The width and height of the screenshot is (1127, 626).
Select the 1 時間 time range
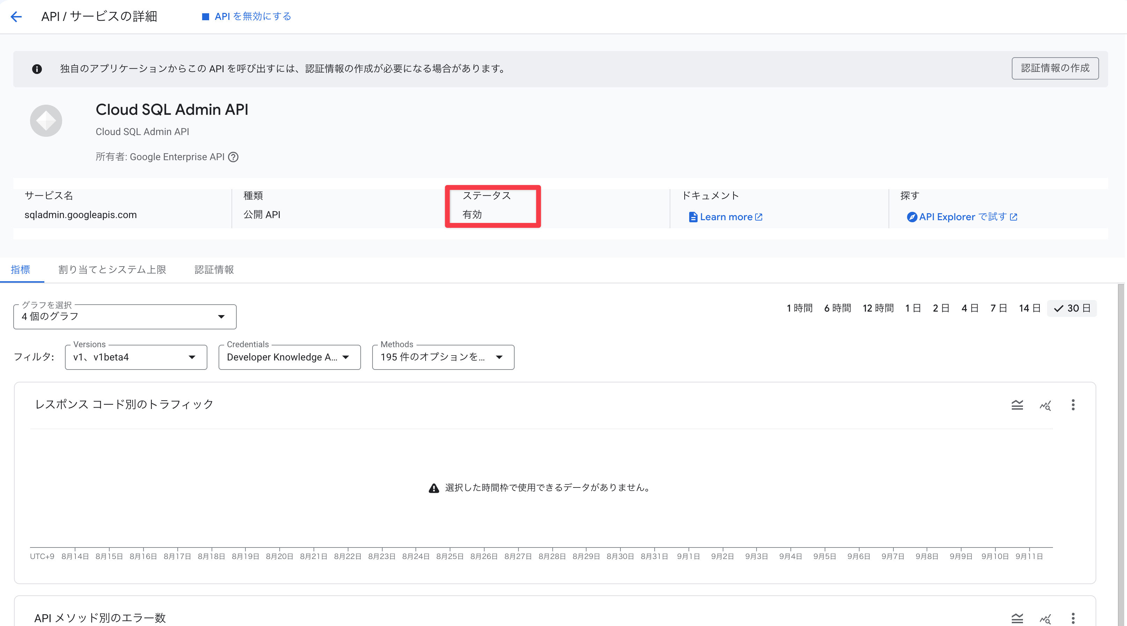tap(799, 308)
